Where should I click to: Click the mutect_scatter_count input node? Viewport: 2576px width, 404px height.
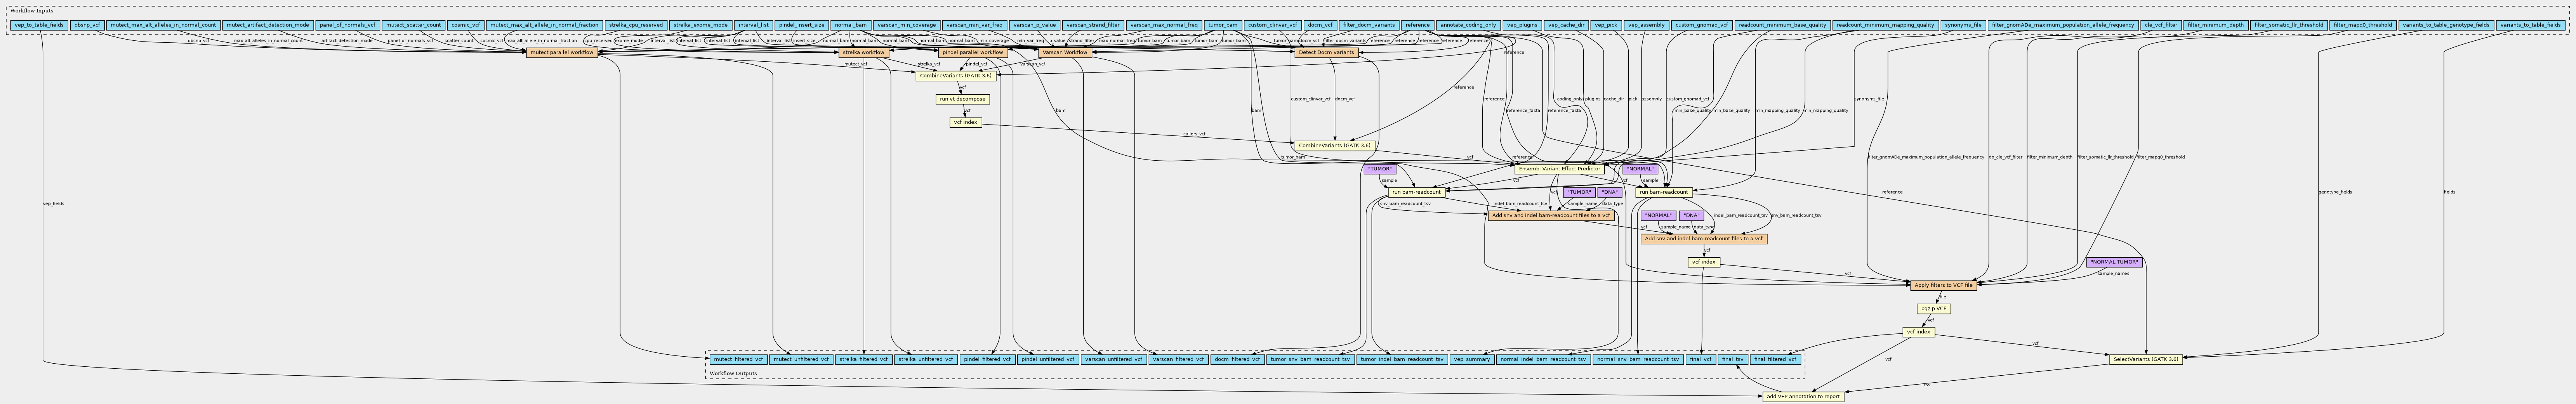[x=413, y=24]
